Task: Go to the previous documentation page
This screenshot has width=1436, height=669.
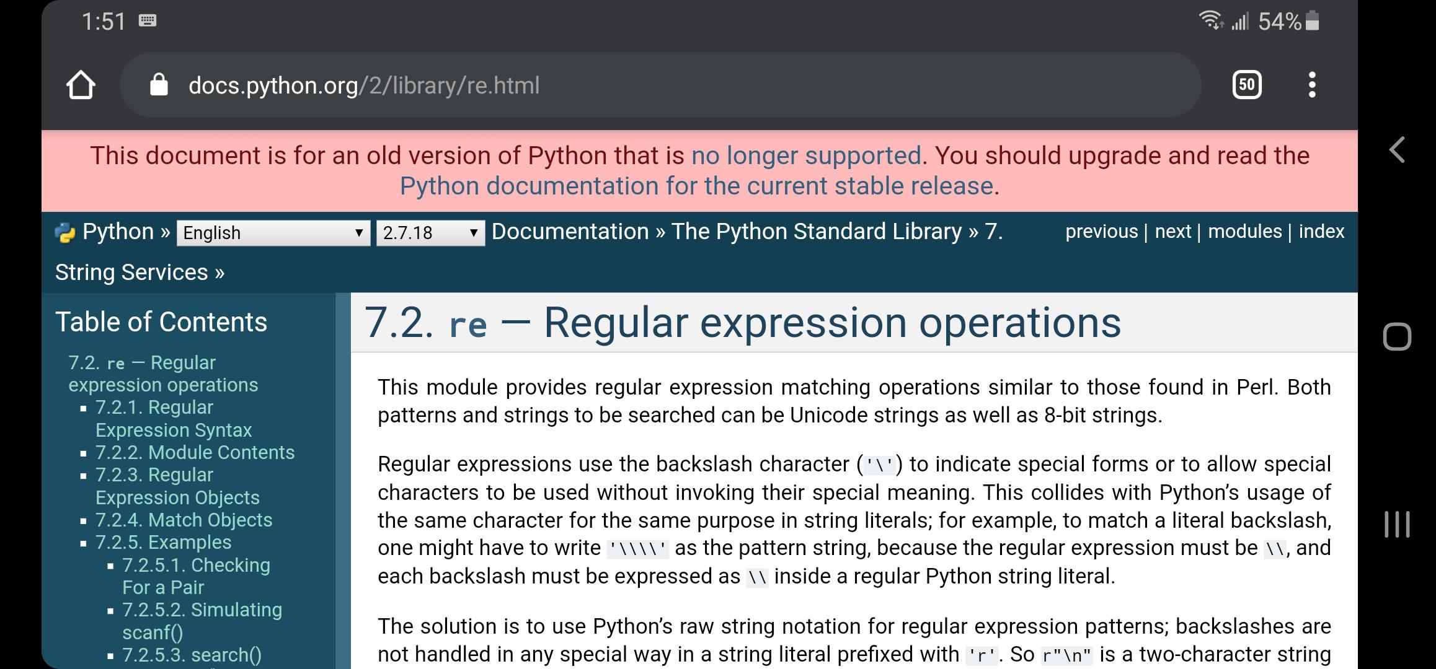Action: click(x=1101, y=232)
